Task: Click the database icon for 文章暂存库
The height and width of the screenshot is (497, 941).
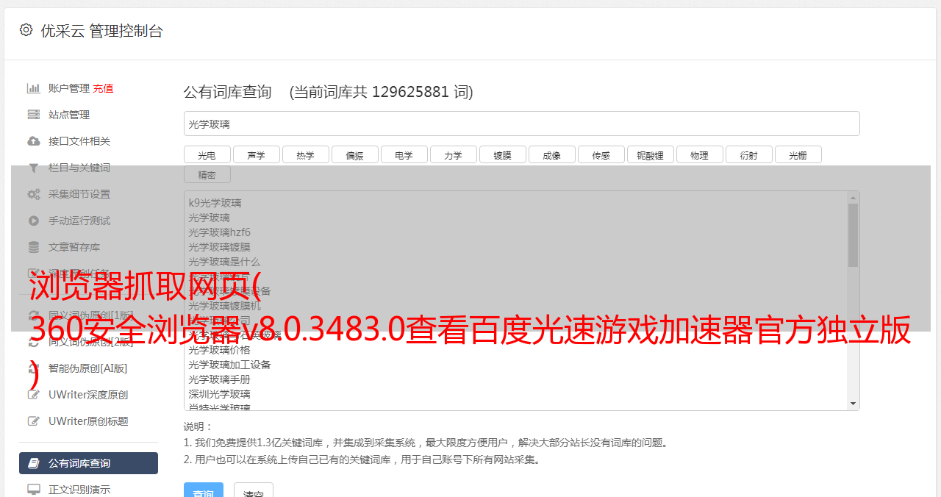Action: point(34,247)
